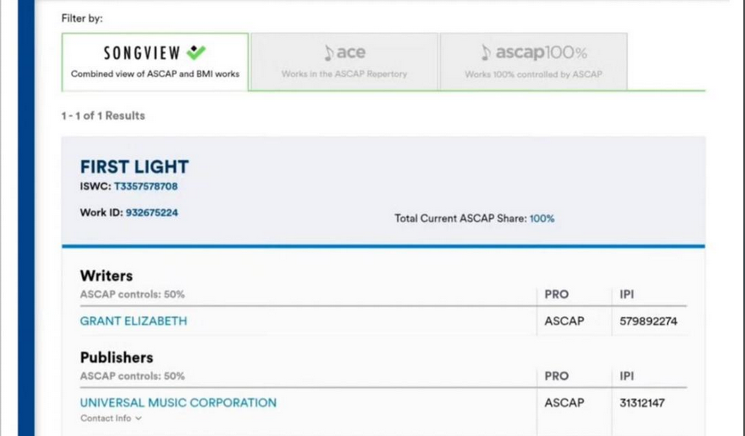
Task: Click the 1 - 1 of 1 Results text
Action: (x=103, y=116)
